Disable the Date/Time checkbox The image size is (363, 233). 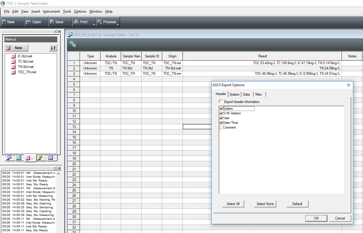coord(221,123)
